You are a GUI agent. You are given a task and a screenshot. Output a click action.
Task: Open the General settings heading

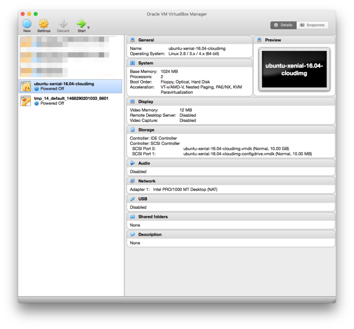tap(146, 40)
